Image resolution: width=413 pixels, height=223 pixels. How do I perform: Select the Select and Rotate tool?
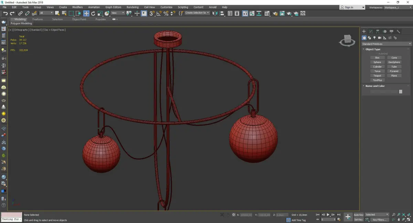[x=93, y=13]
